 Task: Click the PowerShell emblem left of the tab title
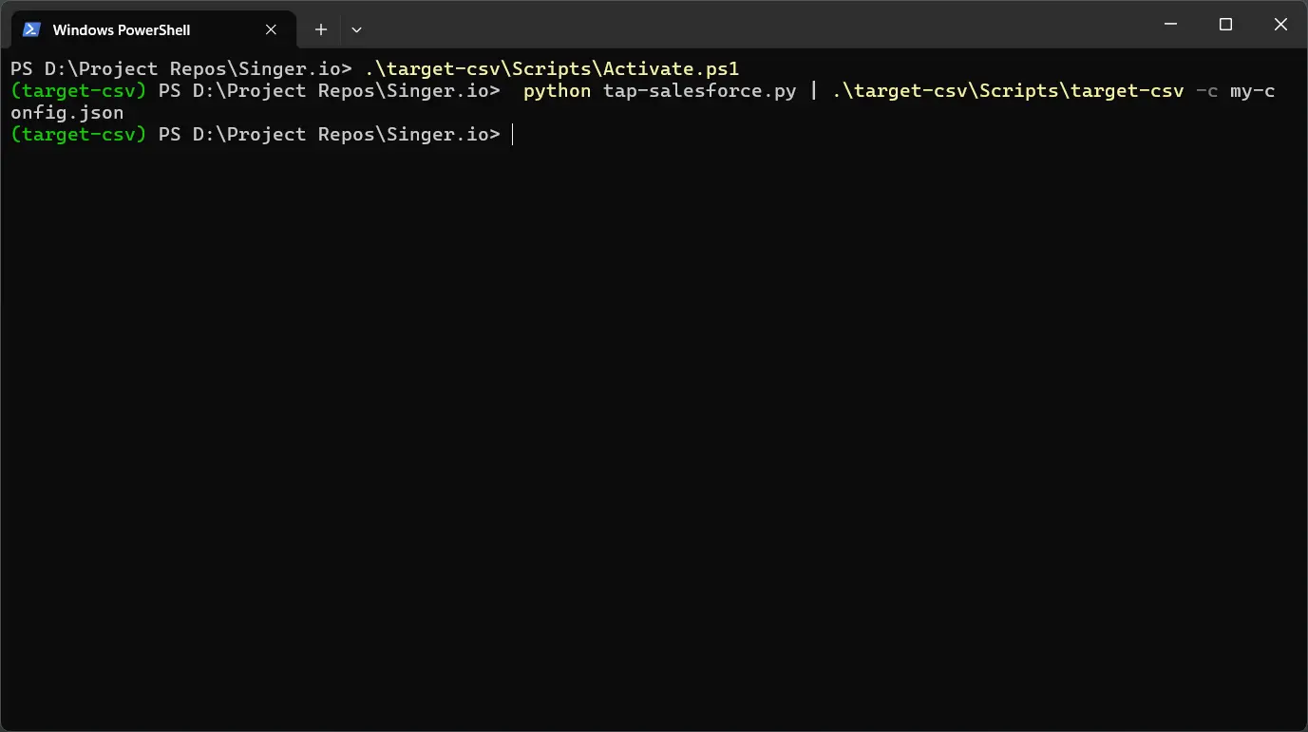31,29
